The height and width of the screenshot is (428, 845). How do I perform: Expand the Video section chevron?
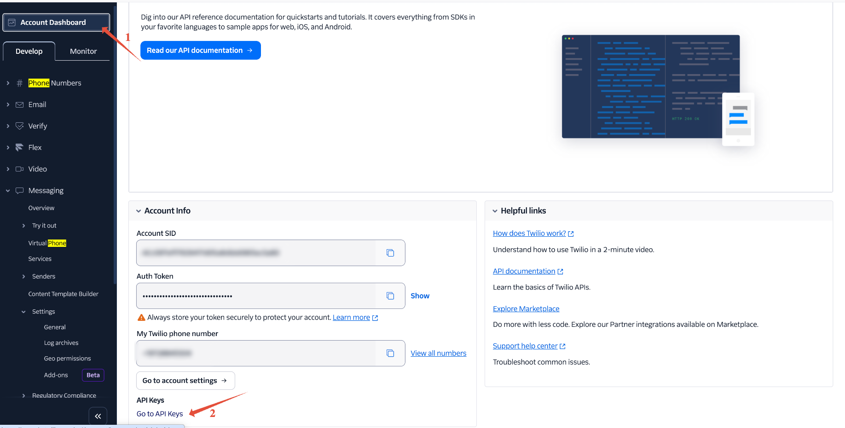click(x=8, y=169)
